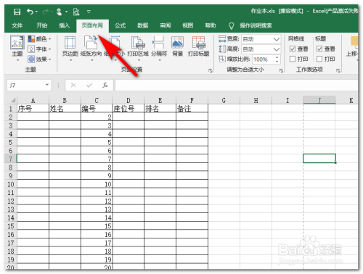Switch to the 审阅 tab

pyautogui.click(x=166, y=25)
